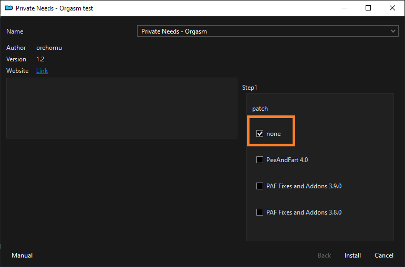This screenshot has width=405, height=267.
Task: Go to previous step with Back
Action: 325,255
